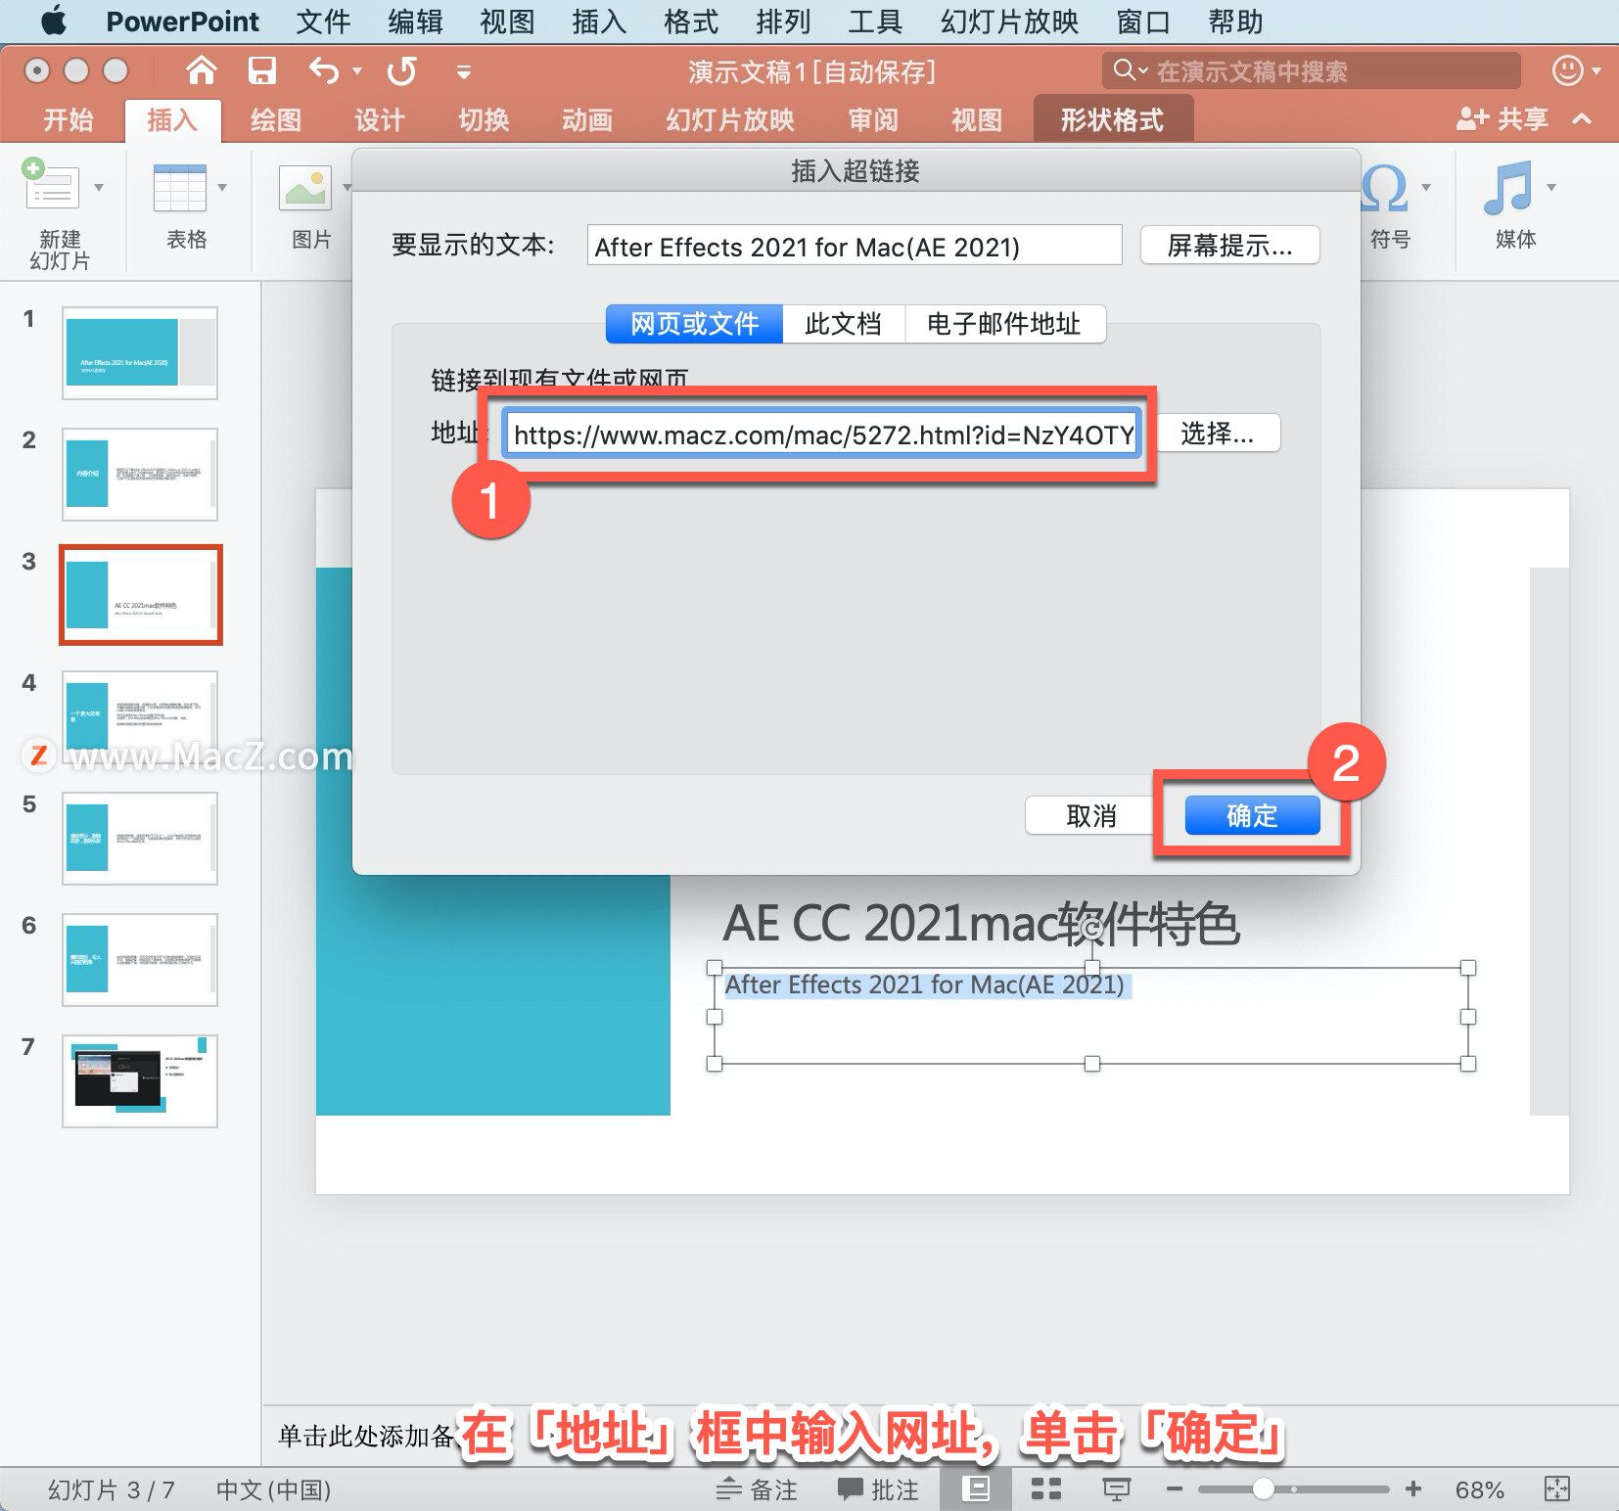This screenshot has height=1511, width=1619.
Task: Open Table dropdown arrow
Action: coord(222,187)
